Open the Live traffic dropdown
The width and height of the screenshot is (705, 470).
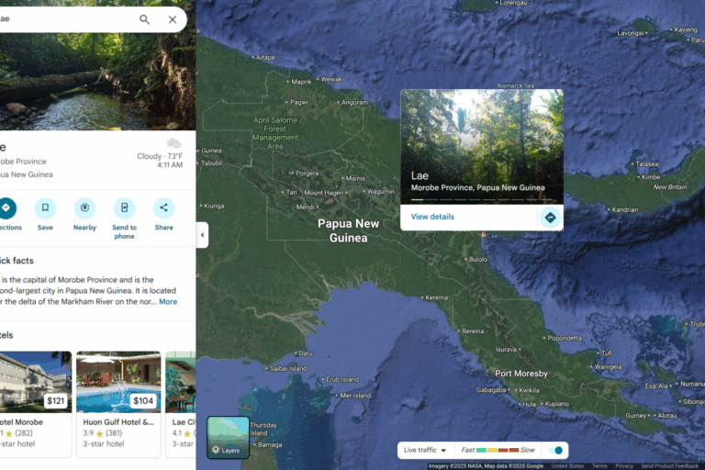click(x=424, y=450)
